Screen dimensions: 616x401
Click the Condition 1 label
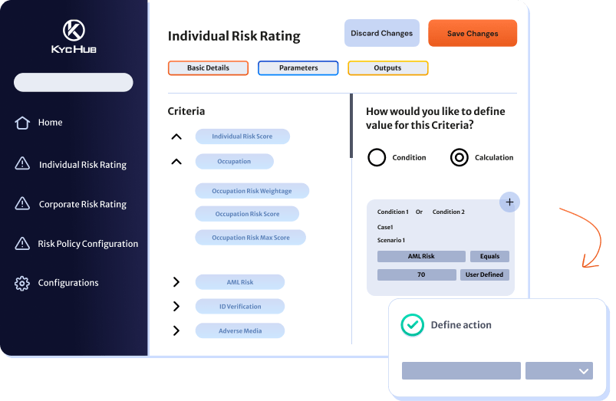(393, 212)
